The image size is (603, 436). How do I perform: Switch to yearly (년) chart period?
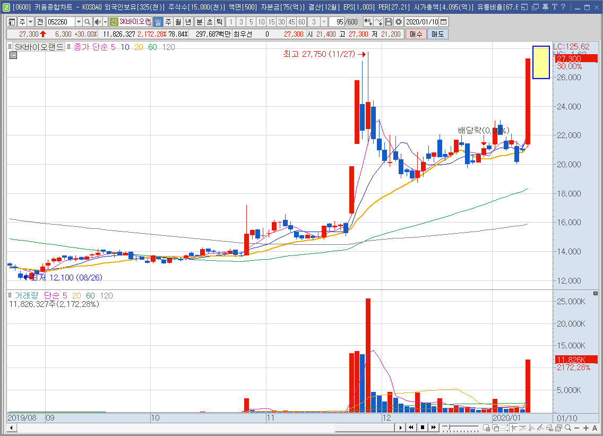(x=188, y=22)
